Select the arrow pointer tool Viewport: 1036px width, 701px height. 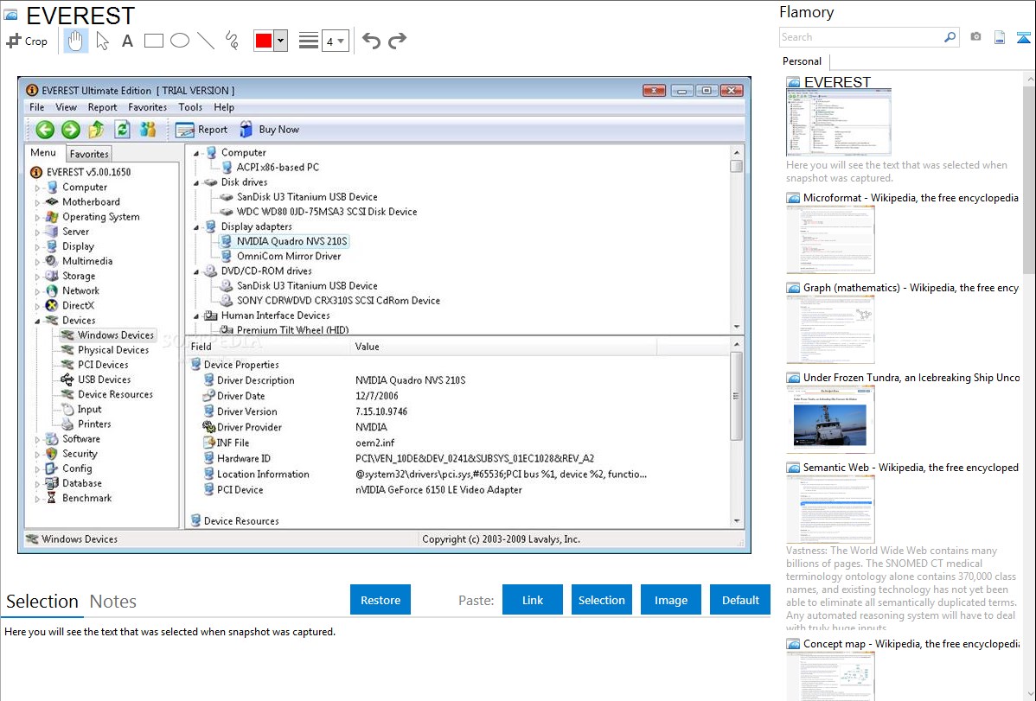102,41
